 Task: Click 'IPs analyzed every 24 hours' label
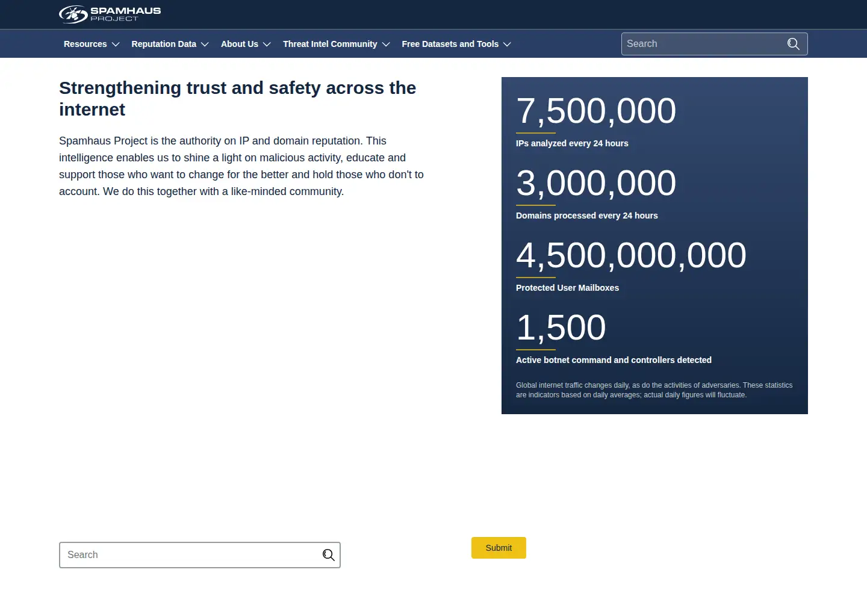[x=572, y=143]
